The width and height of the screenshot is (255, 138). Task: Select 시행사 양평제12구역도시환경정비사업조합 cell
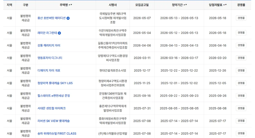(x=113, y=58)
